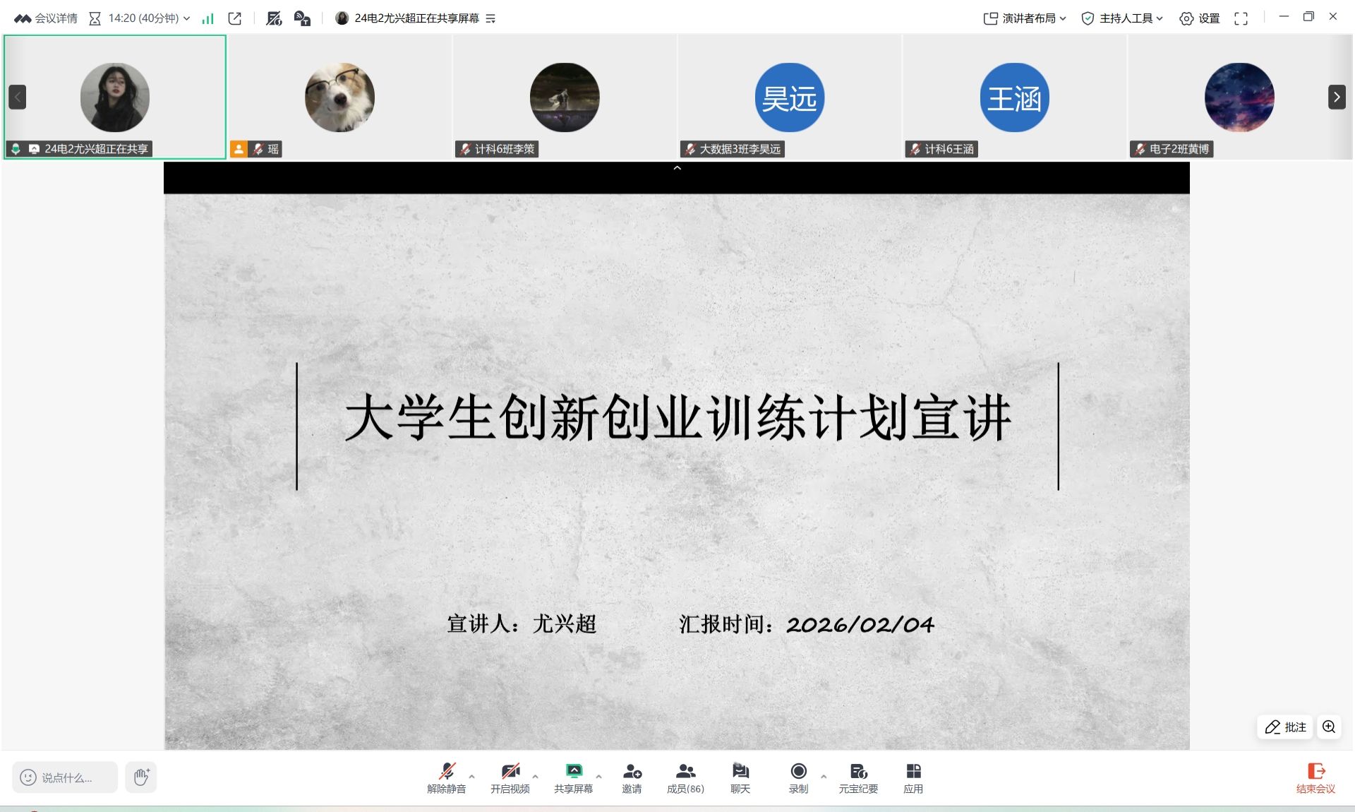Viewport: 1355px width, 812px height.
Task: Open the 邀请 invite icon
Action: [632, 777]
